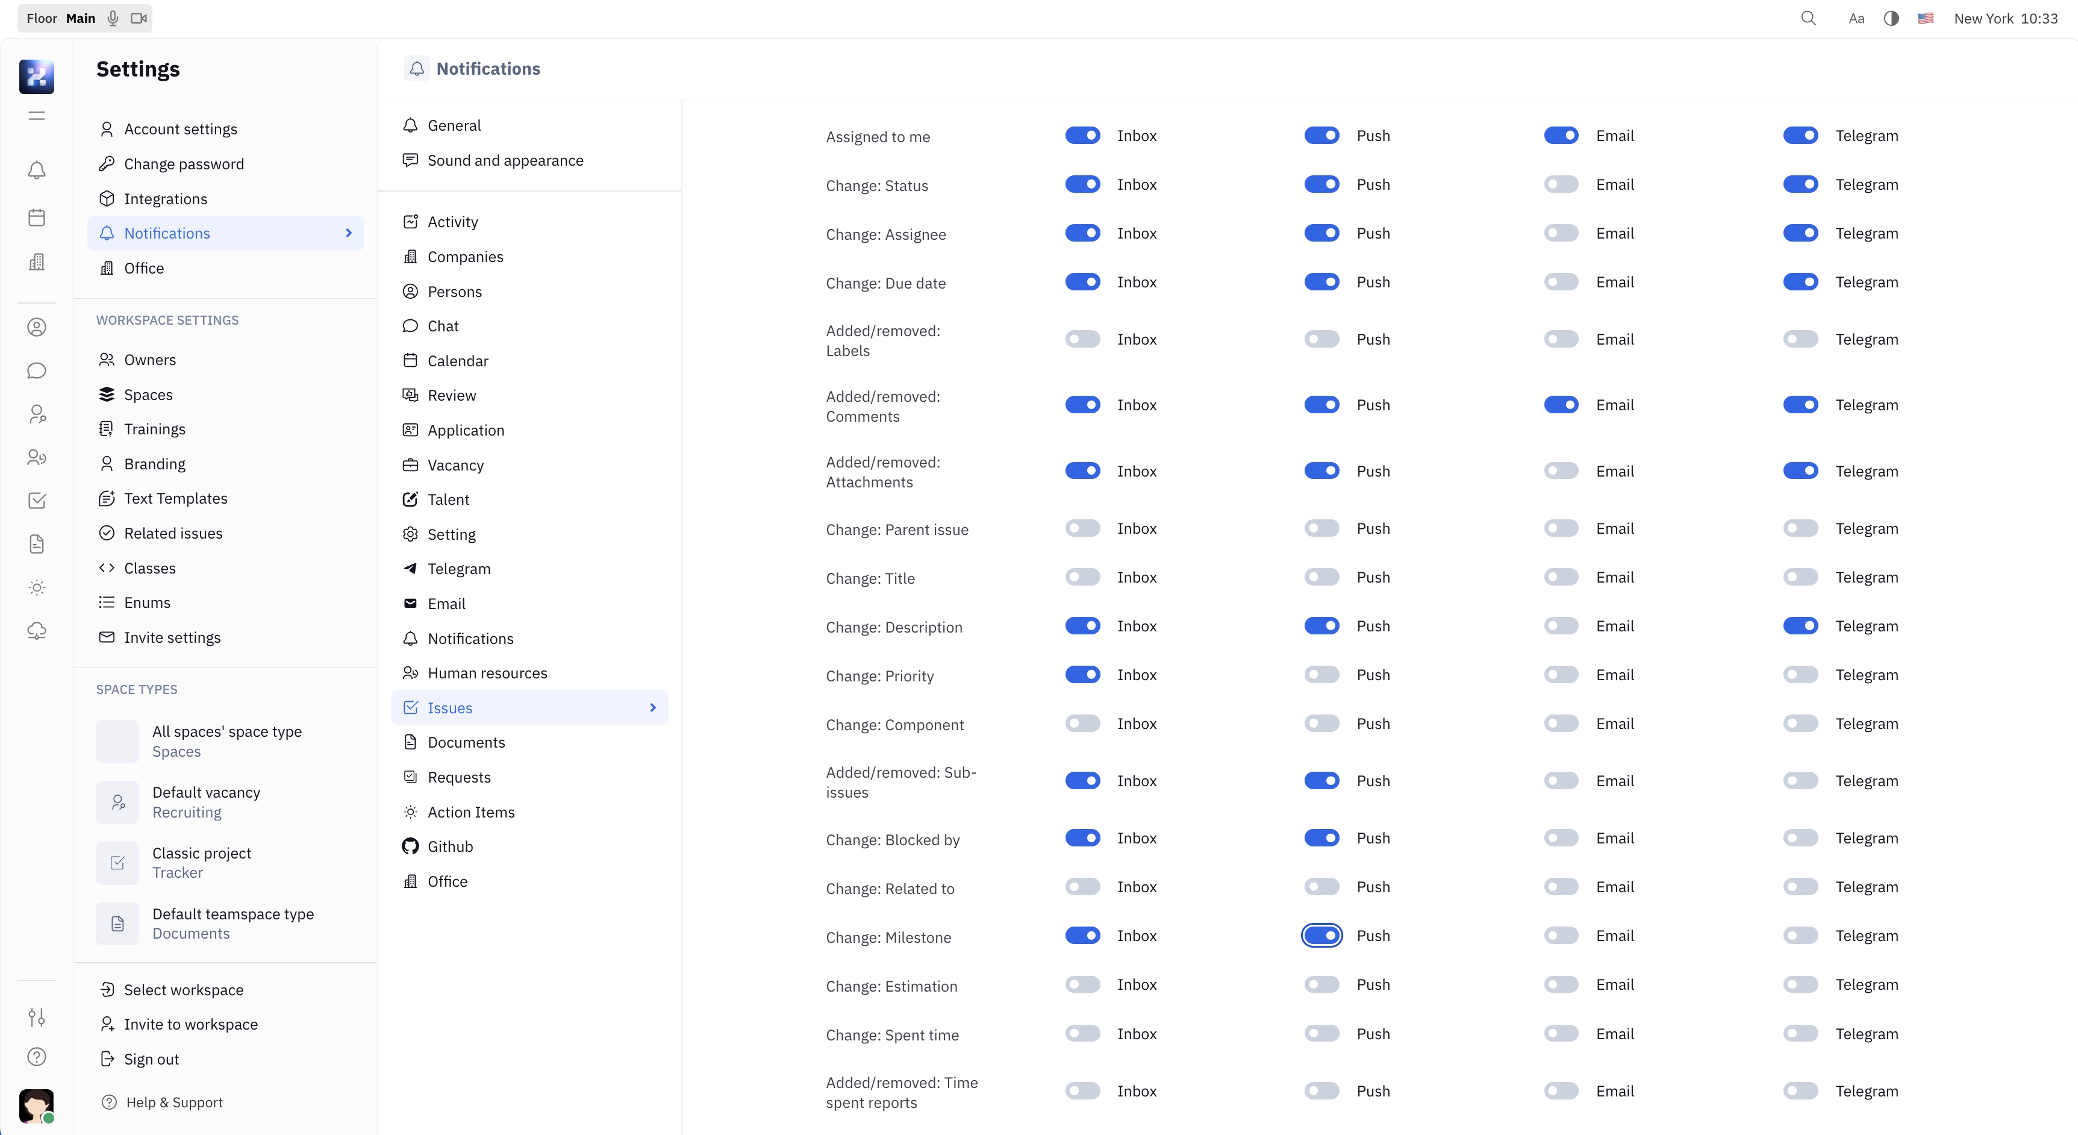Open the cloud icon in the left rail
The width and height of the screenshot is (2078, 1135).
37,630
